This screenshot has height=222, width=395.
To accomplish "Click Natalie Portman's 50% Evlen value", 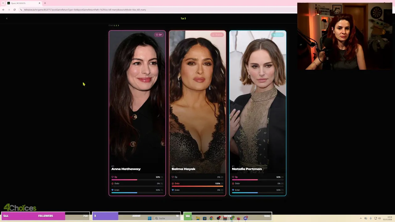I will 278,190.
